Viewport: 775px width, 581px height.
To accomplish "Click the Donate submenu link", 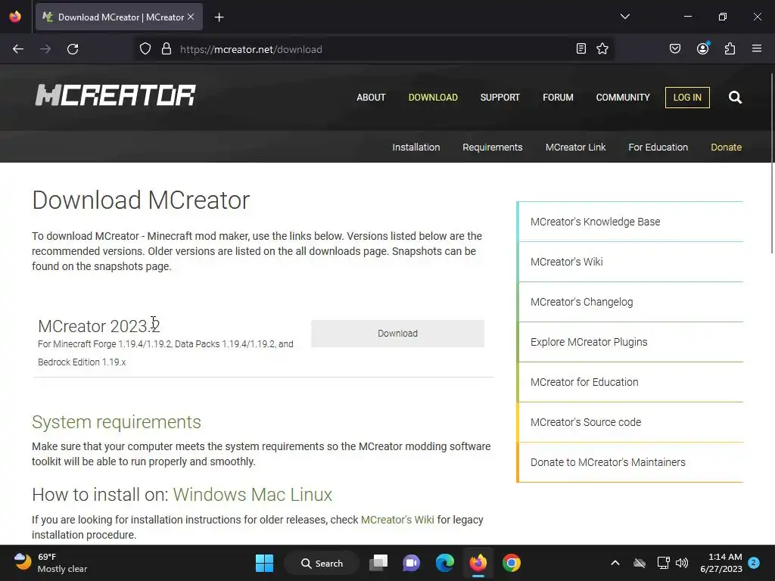I will pos(726,148).
